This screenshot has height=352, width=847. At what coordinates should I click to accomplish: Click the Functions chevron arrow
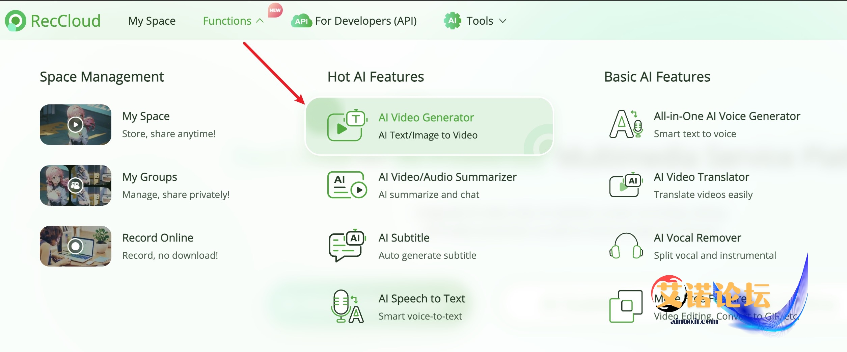(x=260, y=21)
